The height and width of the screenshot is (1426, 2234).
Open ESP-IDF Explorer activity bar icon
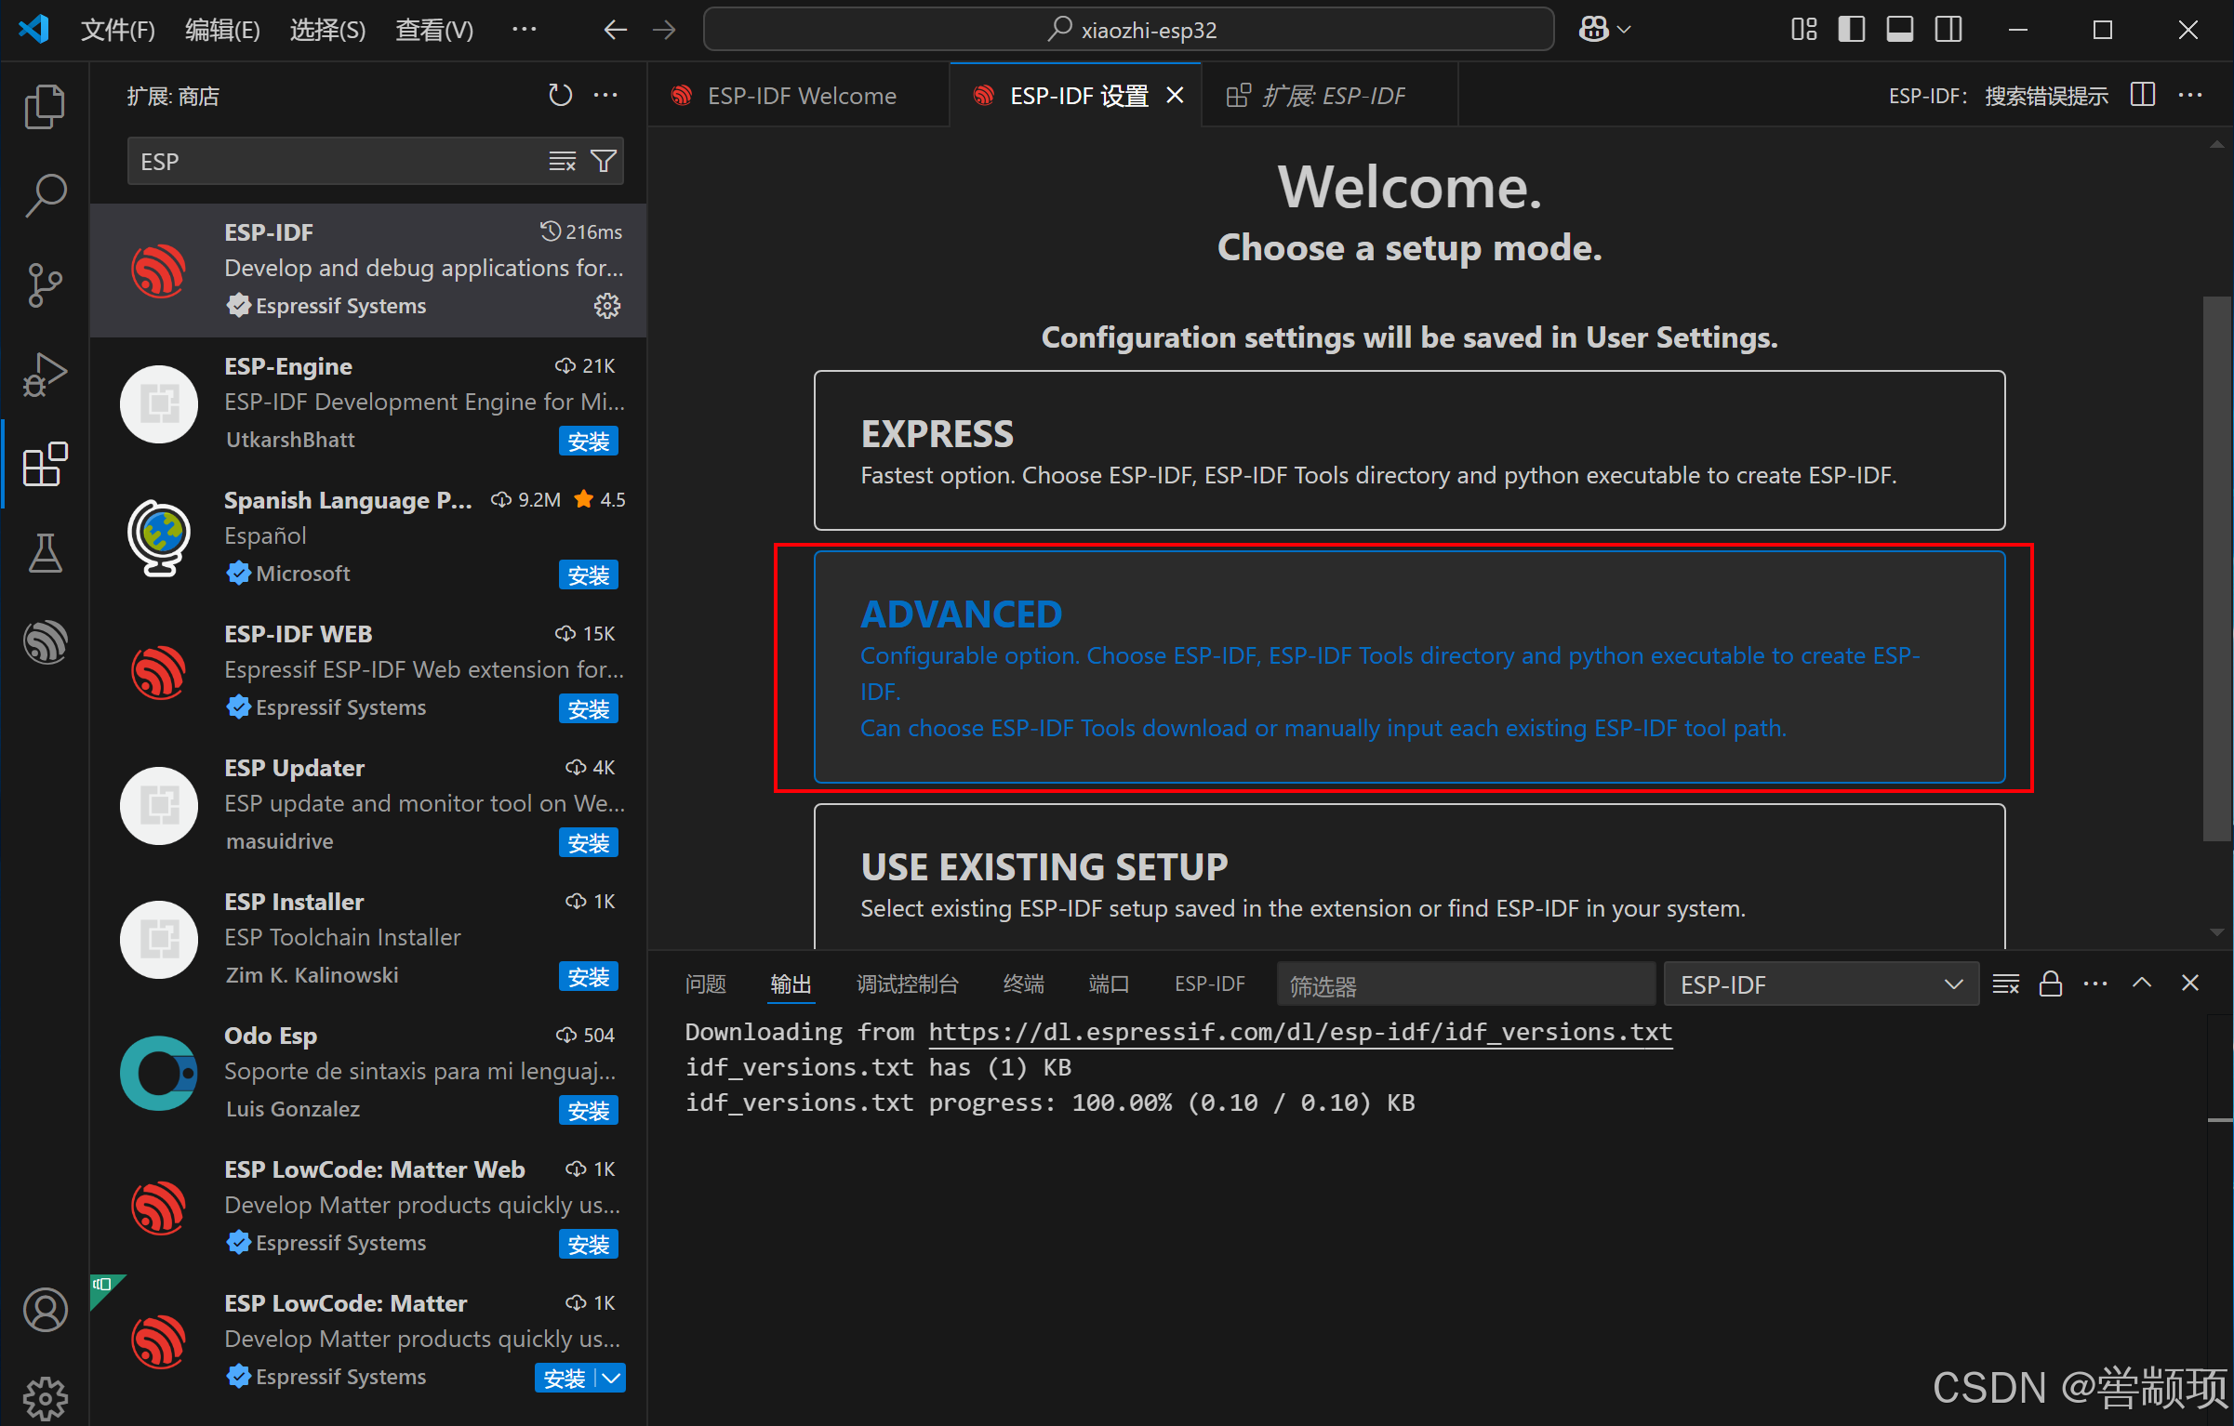click(x=45, y=641)
